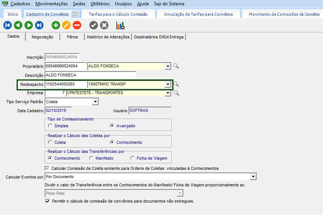Choose Coleta for coletas calculation
Image resolution: width=323 pixels, height=215 pixels.
(x=50, y=142)
